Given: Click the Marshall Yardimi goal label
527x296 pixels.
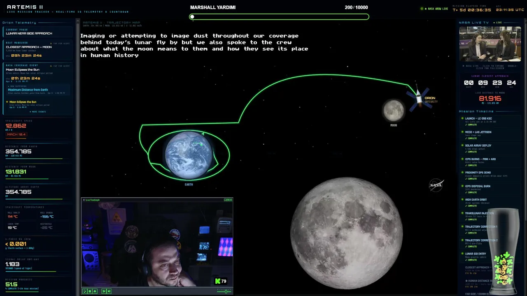Looking at the screenshot, I should 213,7.
